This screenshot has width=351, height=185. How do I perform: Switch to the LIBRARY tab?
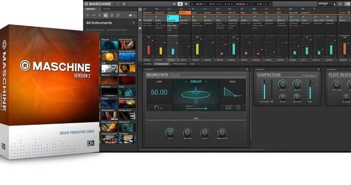(x=90, y=9)
